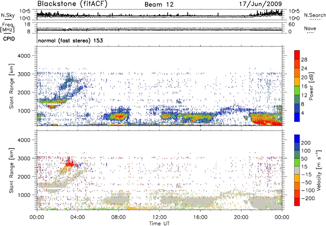
Task: Click the 24 label on Power scale
Action: [304, 69]
